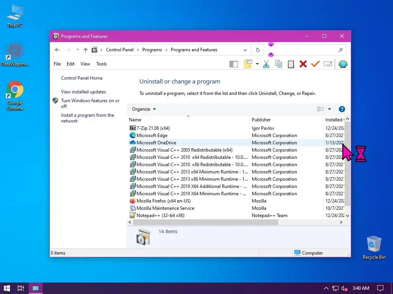Show hidden system tray icons chevron
The image size is (393, 294).
[x=326, y=288]
